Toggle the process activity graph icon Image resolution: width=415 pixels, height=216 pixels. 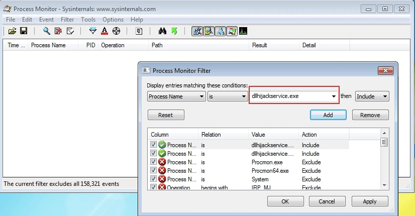(x=243, y=31)
